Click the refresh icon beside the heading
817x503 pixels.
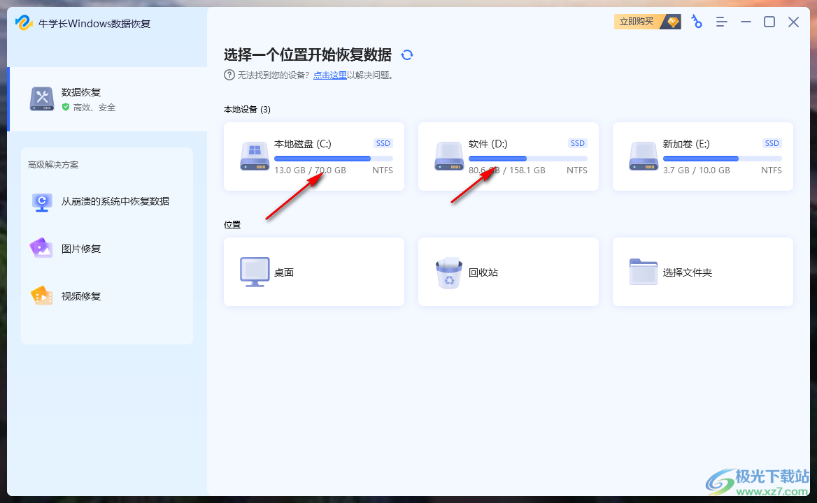[407, 54]
